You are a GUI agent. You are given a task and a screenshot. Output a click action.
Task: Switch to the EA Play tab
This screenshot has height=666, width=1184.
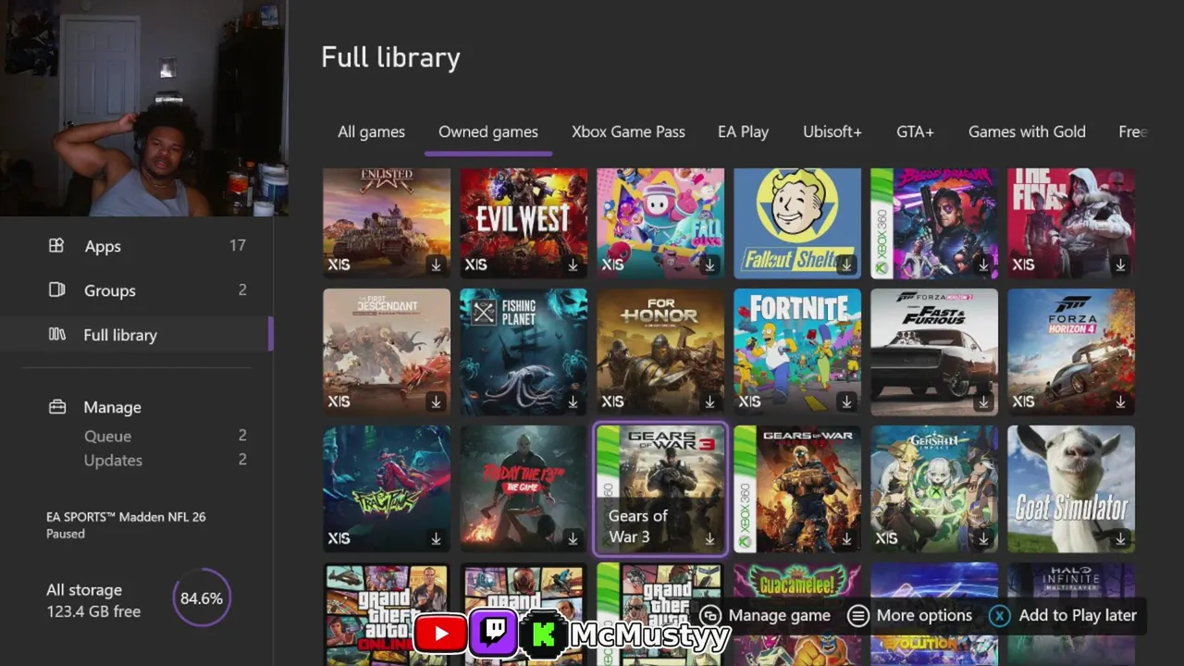click(743, 131)
